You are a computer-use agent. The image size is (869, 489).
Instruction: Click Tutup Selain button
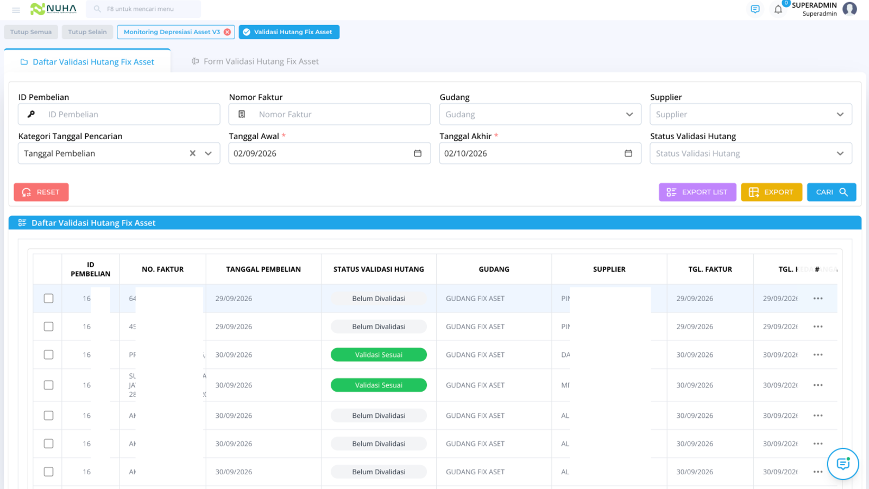coord(87,32)
